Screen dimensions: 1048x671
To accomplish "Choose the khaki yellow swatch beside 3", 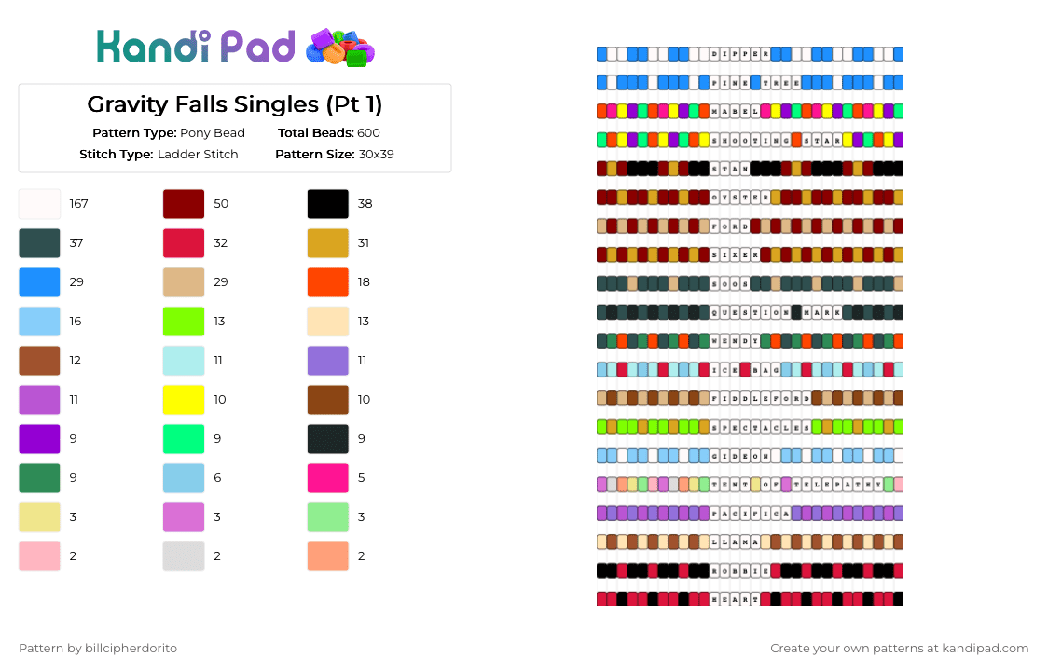I will [39, 517].
